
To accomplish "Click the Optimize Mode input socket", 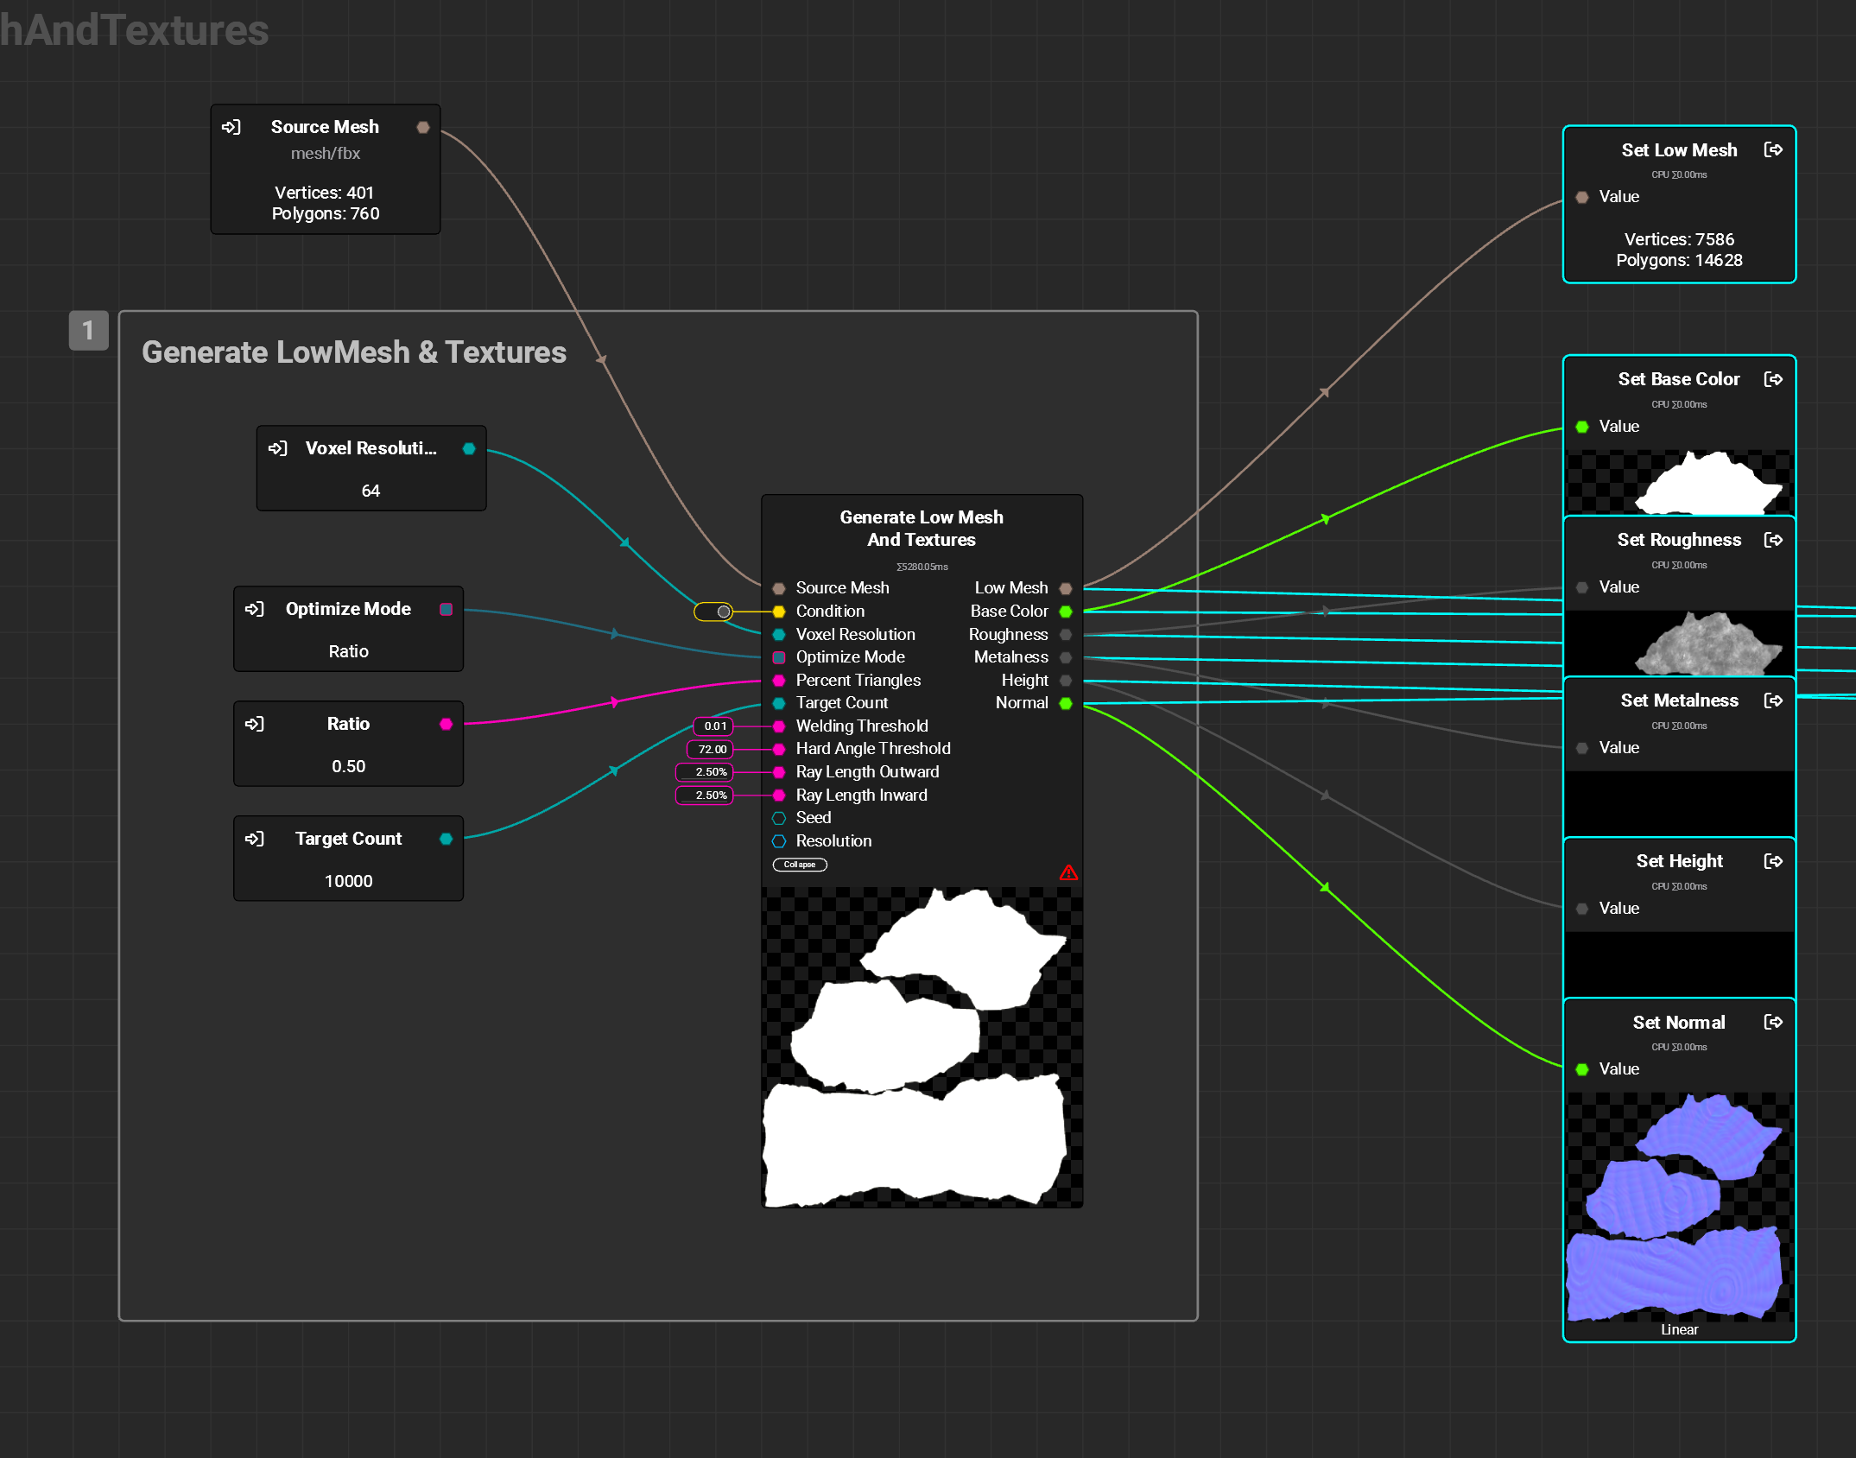I will [779, 657].
